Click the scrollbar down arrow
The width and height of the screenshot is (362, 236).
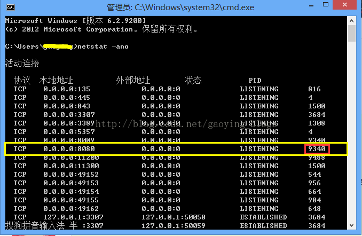[352, 225]
